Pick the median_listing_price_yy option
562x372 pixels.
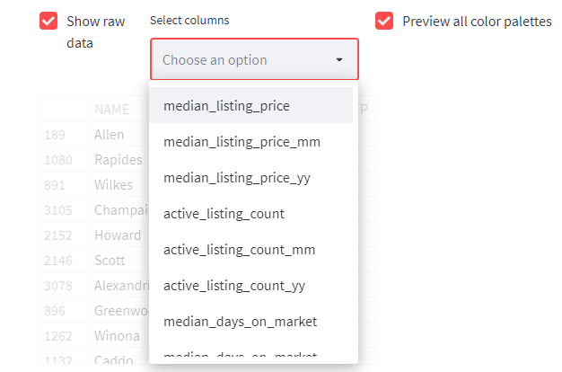point(237,177)
